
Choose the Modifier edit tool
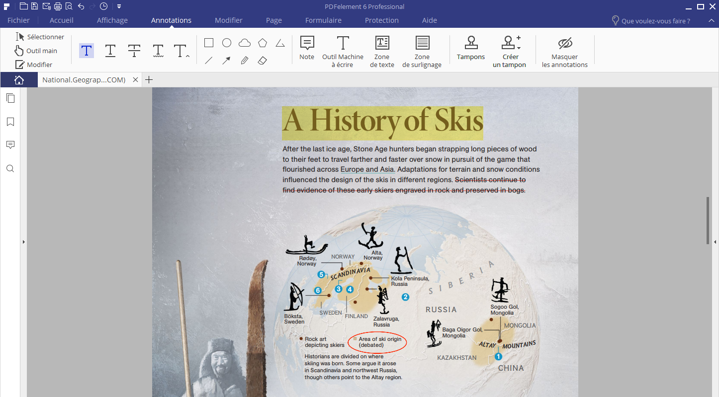point(34,65)
